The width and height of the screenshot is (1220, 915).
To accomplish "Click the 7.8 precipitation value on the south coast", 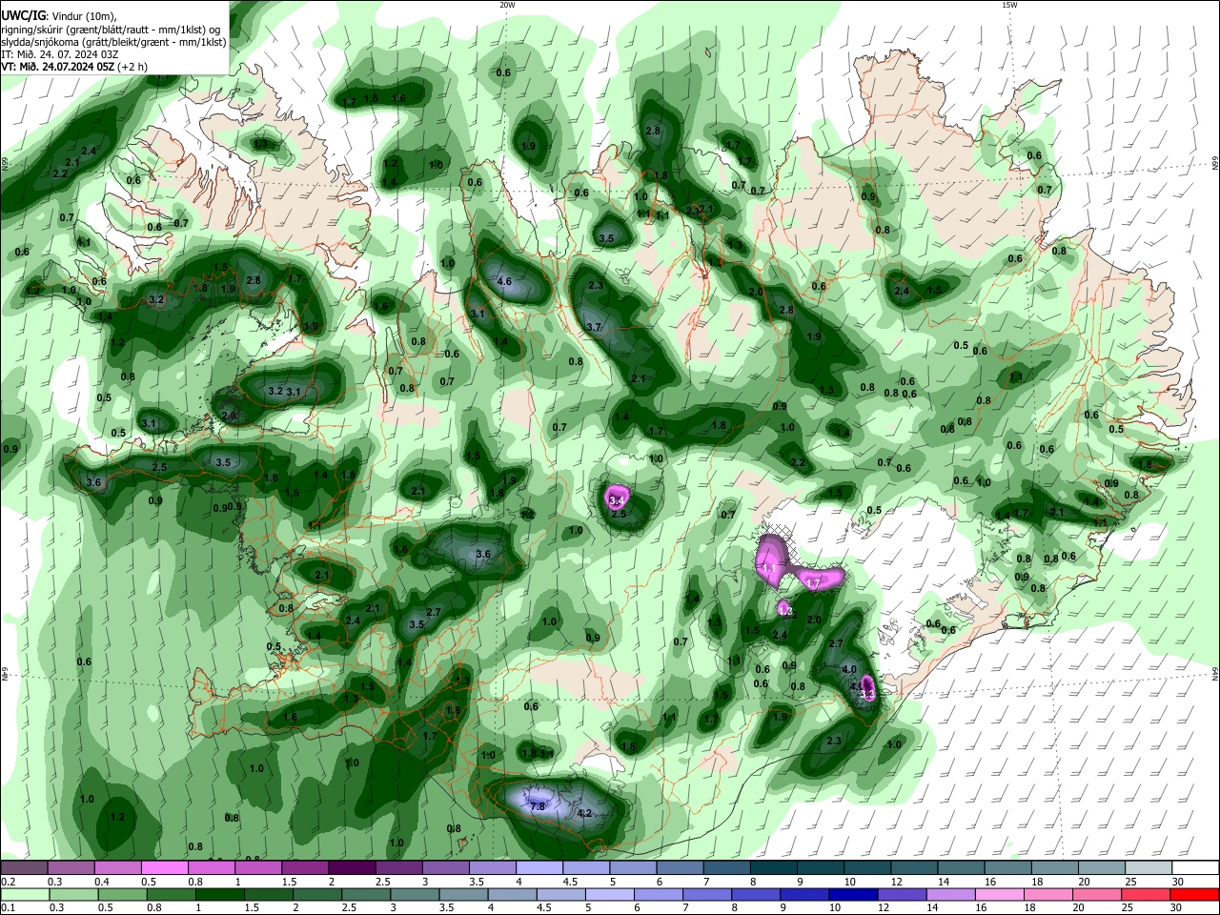I will tap(538, 806).
